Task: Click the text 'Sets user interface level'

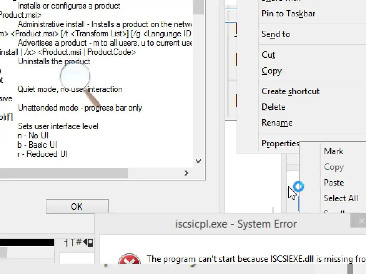Action: [58, 126]
